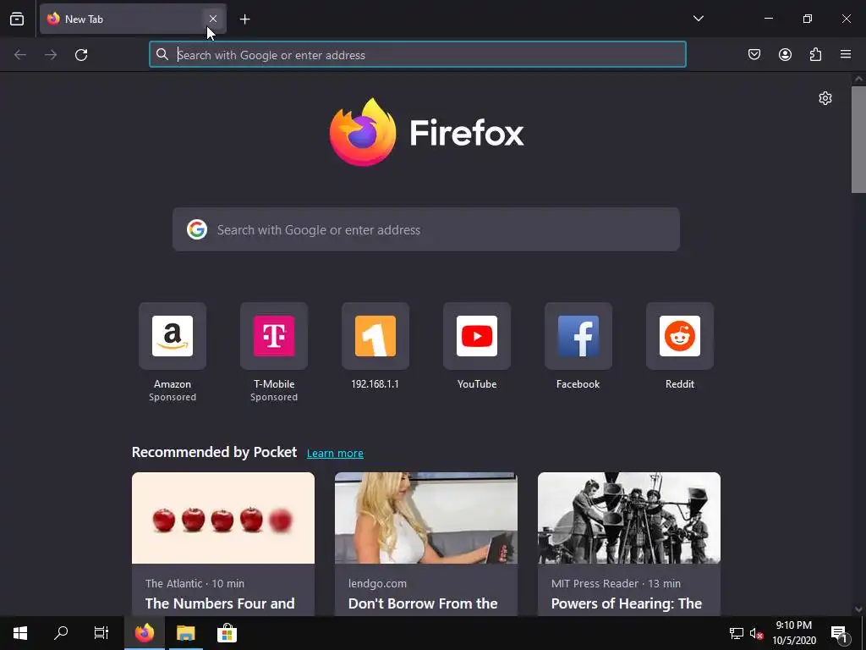
Task: Open the hamburger application menu
Action: (846, 54)
